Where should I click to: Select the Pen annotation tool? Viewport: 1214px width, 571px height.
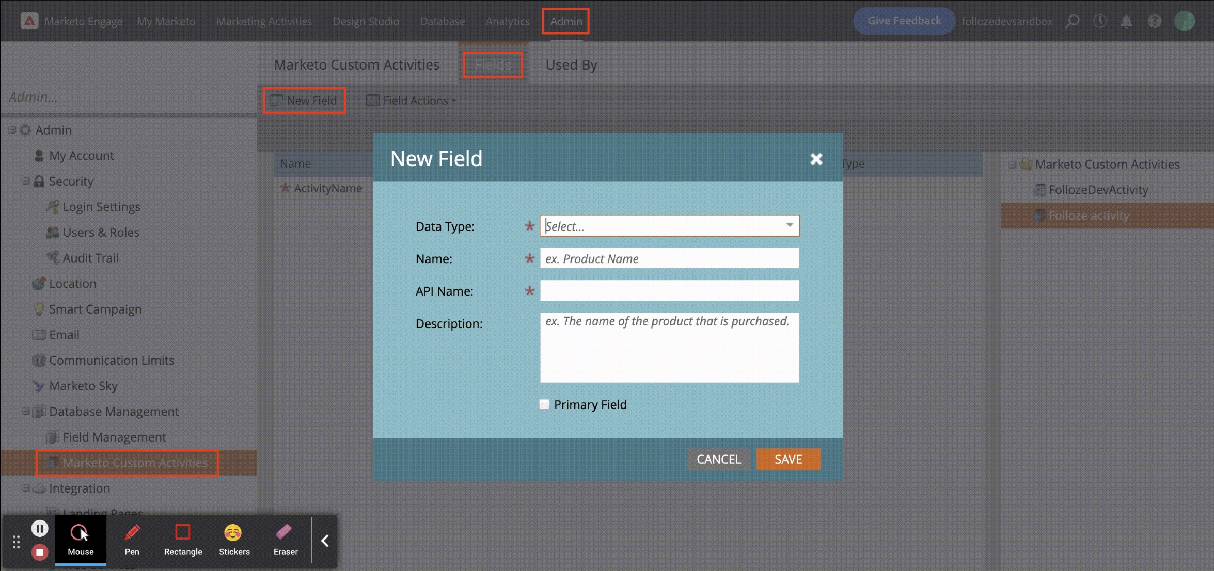point(132,540)
